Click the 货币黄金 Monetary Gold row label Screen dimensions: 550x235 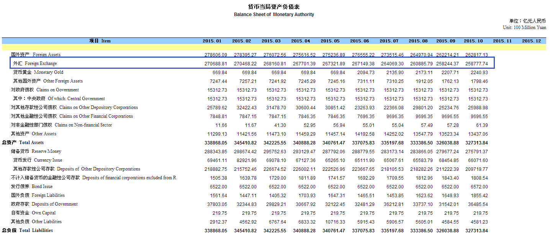[x=38, y=72]
